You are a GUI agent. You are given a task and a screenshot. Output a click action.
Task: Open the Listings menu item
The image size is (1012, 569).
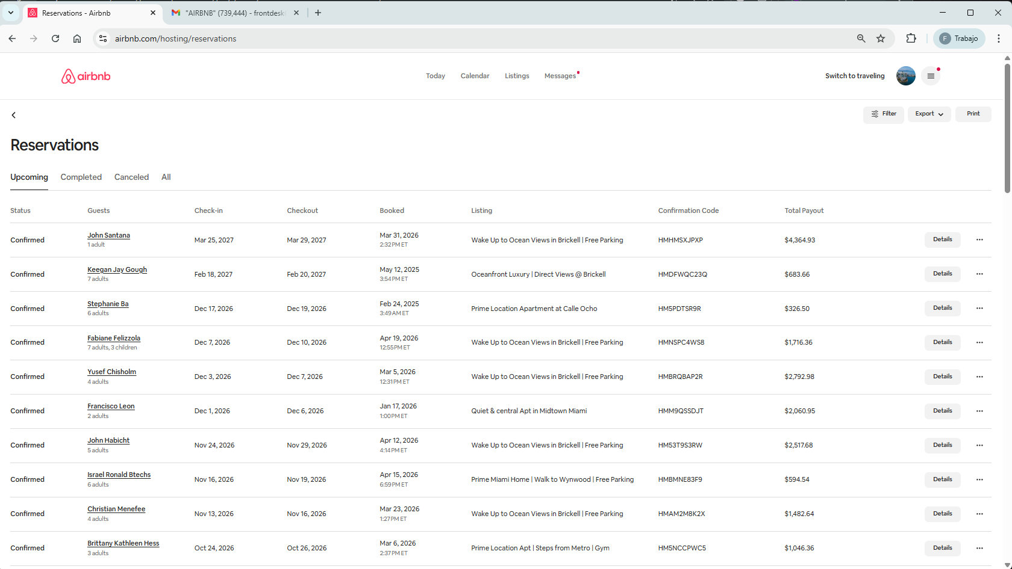click(x=517, y=76)
